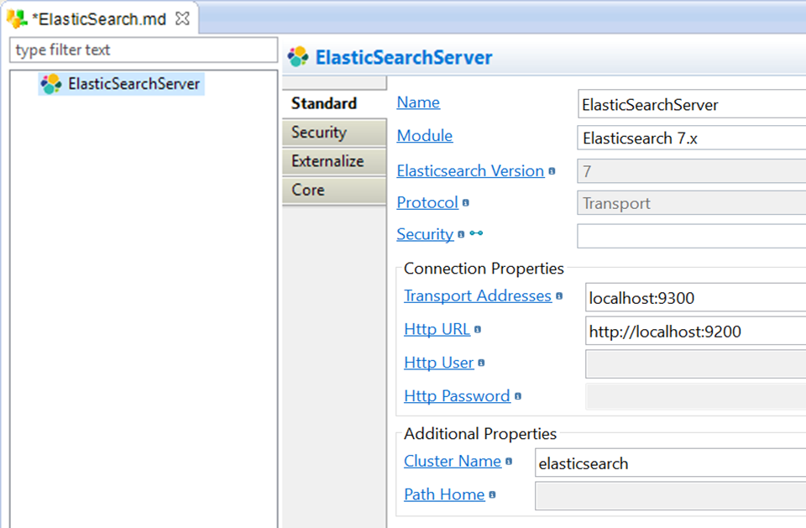Click the ElasticSearchServer header icon
The width and height of the screenshot is (806, 528).
pos(296,56)
